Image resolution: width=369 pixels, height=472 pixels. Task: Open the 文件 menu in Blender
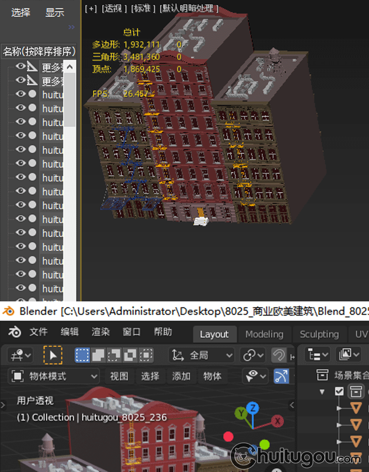coord(38,332)
